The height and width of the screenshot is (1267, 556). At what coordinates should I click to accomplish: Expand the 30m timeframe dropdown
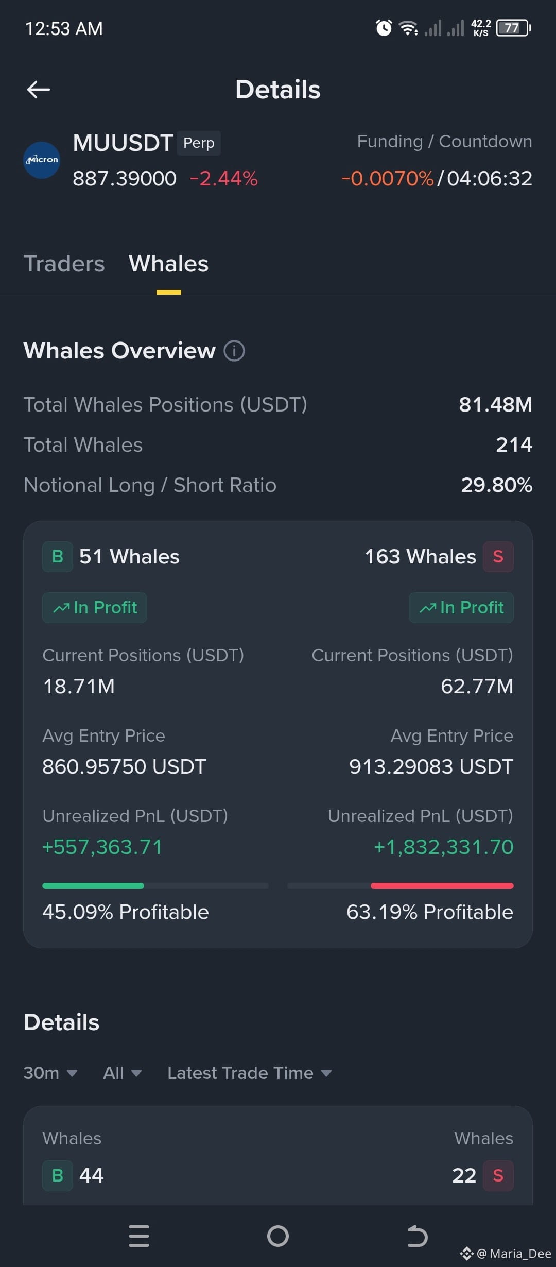click(x=50, y=1073)
